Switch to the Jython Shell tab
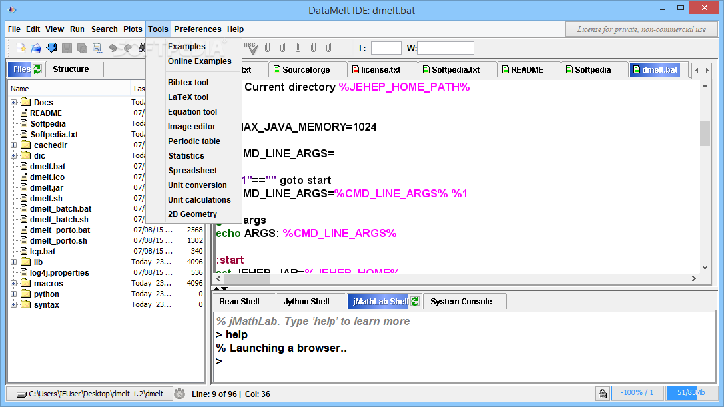Viewport: 724px width, 407px height. click(306, 302)
